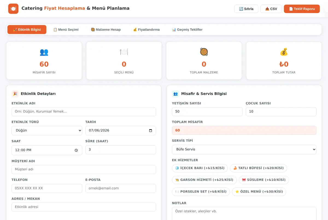This screenshot has width=328, height=220.
Task: Toggle the Tatlı Büfesi extra service
Action: pyautogui.click(x=258, y=168)
